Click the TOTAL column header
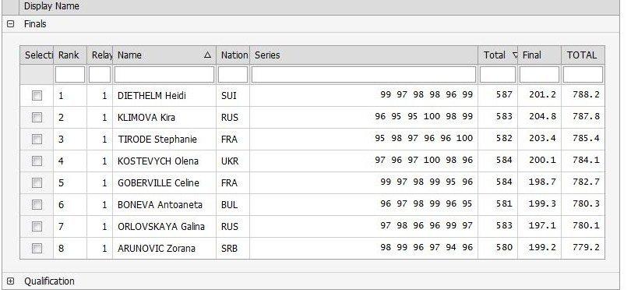The width and height of the screenshot is (631, 290). (x=583, y=55)
